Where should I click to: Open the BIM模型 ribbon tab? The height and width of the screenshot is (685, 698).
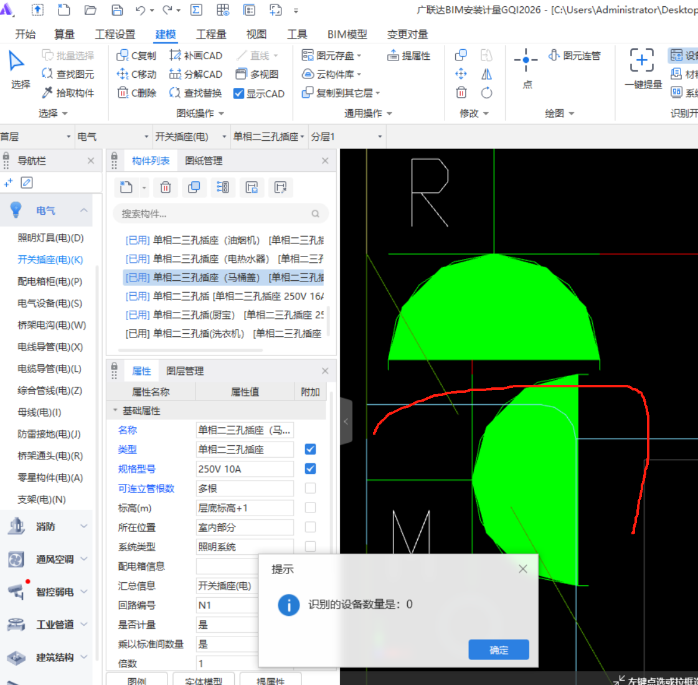347,34
